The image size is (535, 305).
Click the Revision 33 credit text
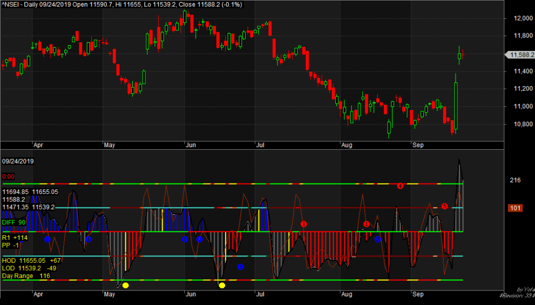point(517,296)
